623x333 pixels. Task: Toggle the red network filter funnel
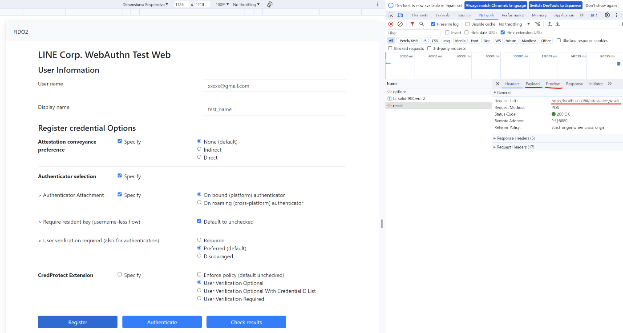click(413, 24)
